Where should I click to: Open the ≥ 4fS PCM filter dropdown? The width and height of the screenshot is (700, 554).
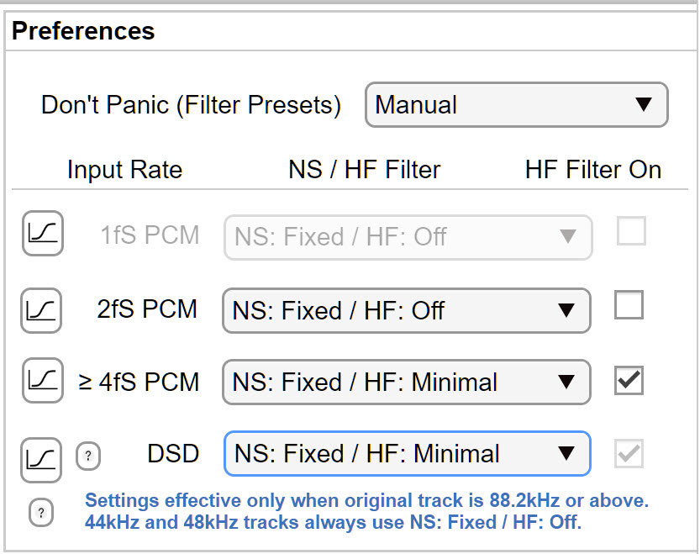(406, 383)
